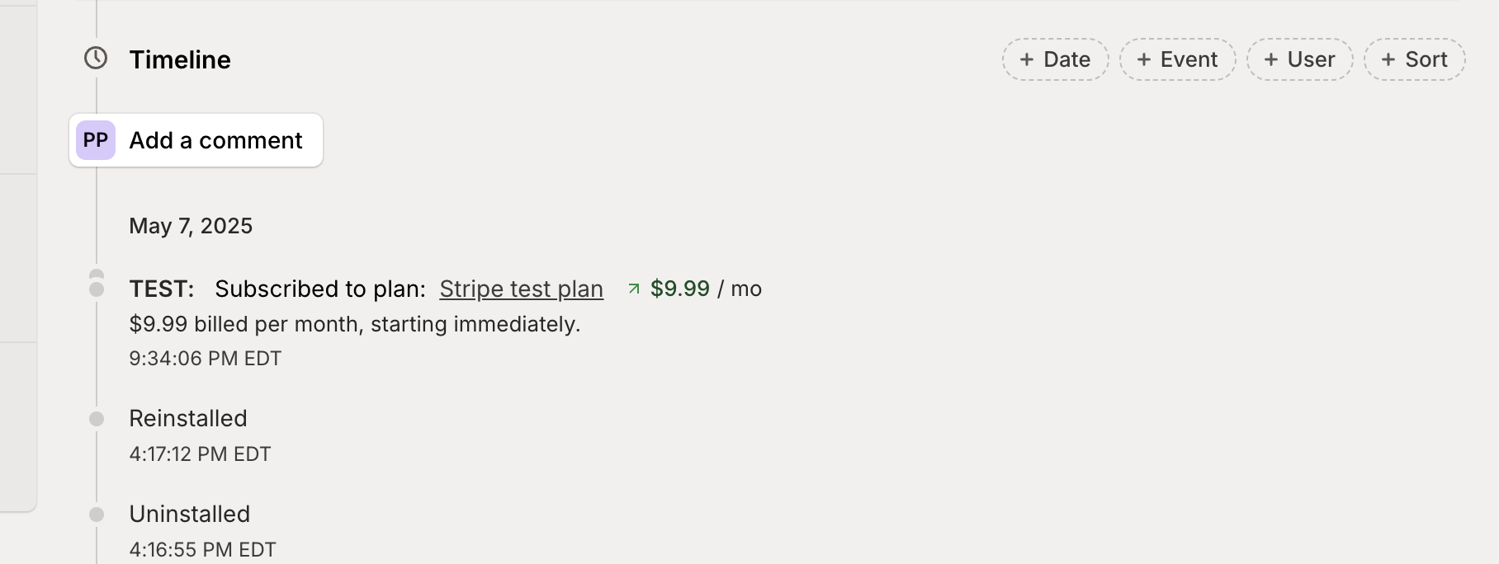Click the 9:34:06 PM EDT timestamp
This screenshot has width=1499, height=564.
coord(206,359)
